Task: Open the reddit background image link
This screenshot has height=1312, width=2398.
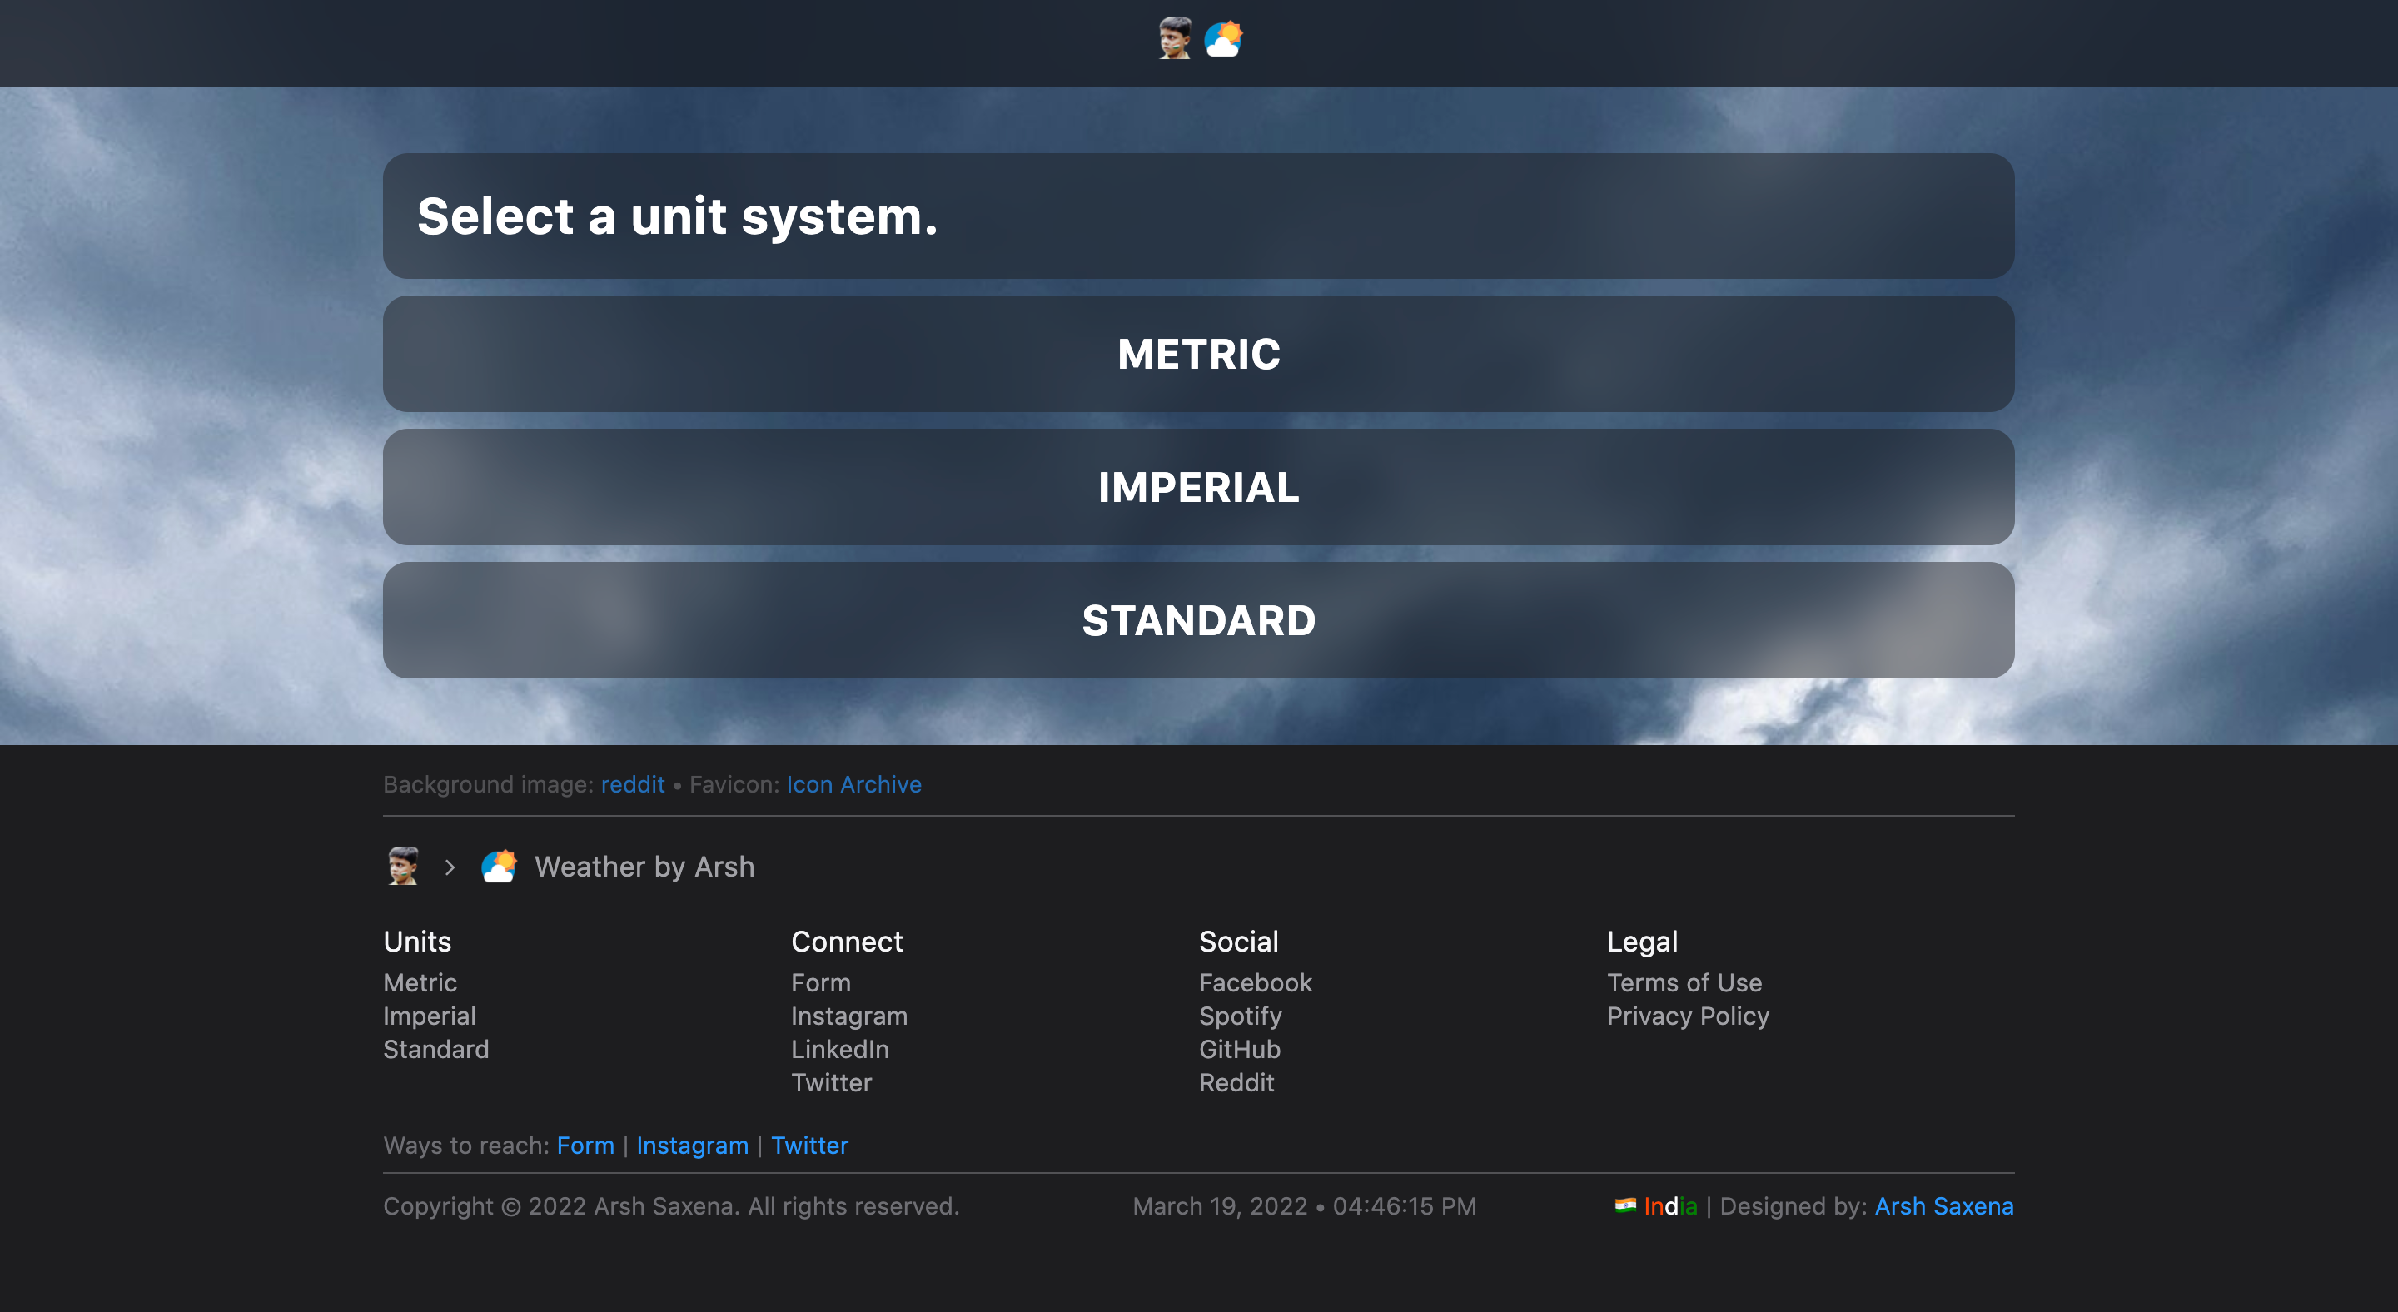Action: click(x=632, y=784)
